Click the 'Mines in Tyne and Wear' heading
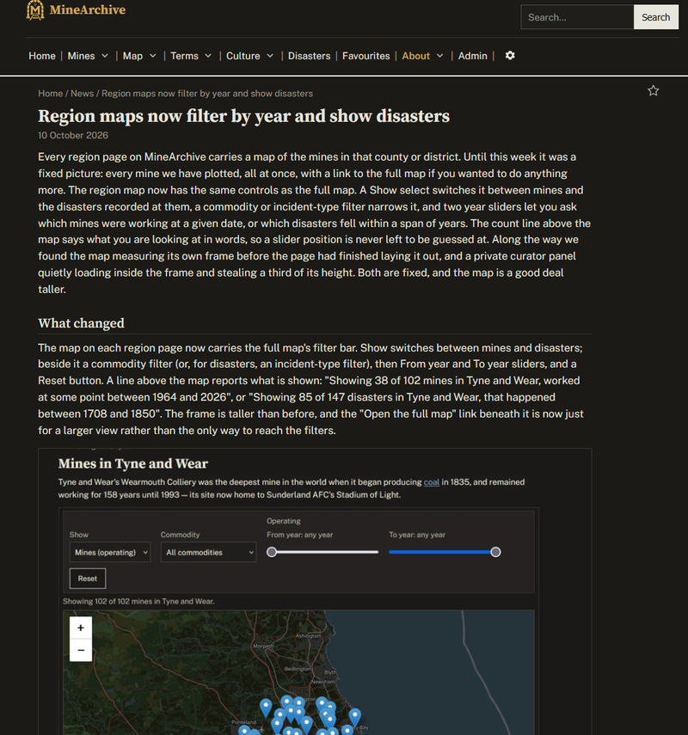Image resolution: width=688 pixels, height=735 pixels. coord(133,463)
